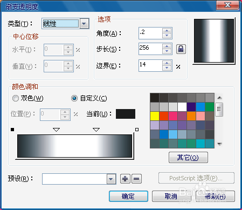Remove preset with the minus icon

(x=136, y=179)
